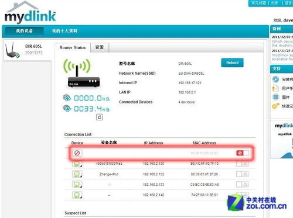The height and width of the screenshot is (218, 293).
Task: Click the Reboot button
Action: (232, 63)
